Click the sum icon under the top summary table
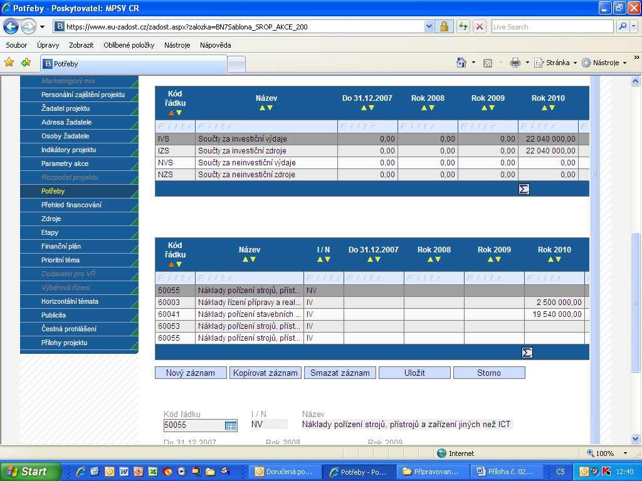The image size is (642, 481). (x=524, y=189)
